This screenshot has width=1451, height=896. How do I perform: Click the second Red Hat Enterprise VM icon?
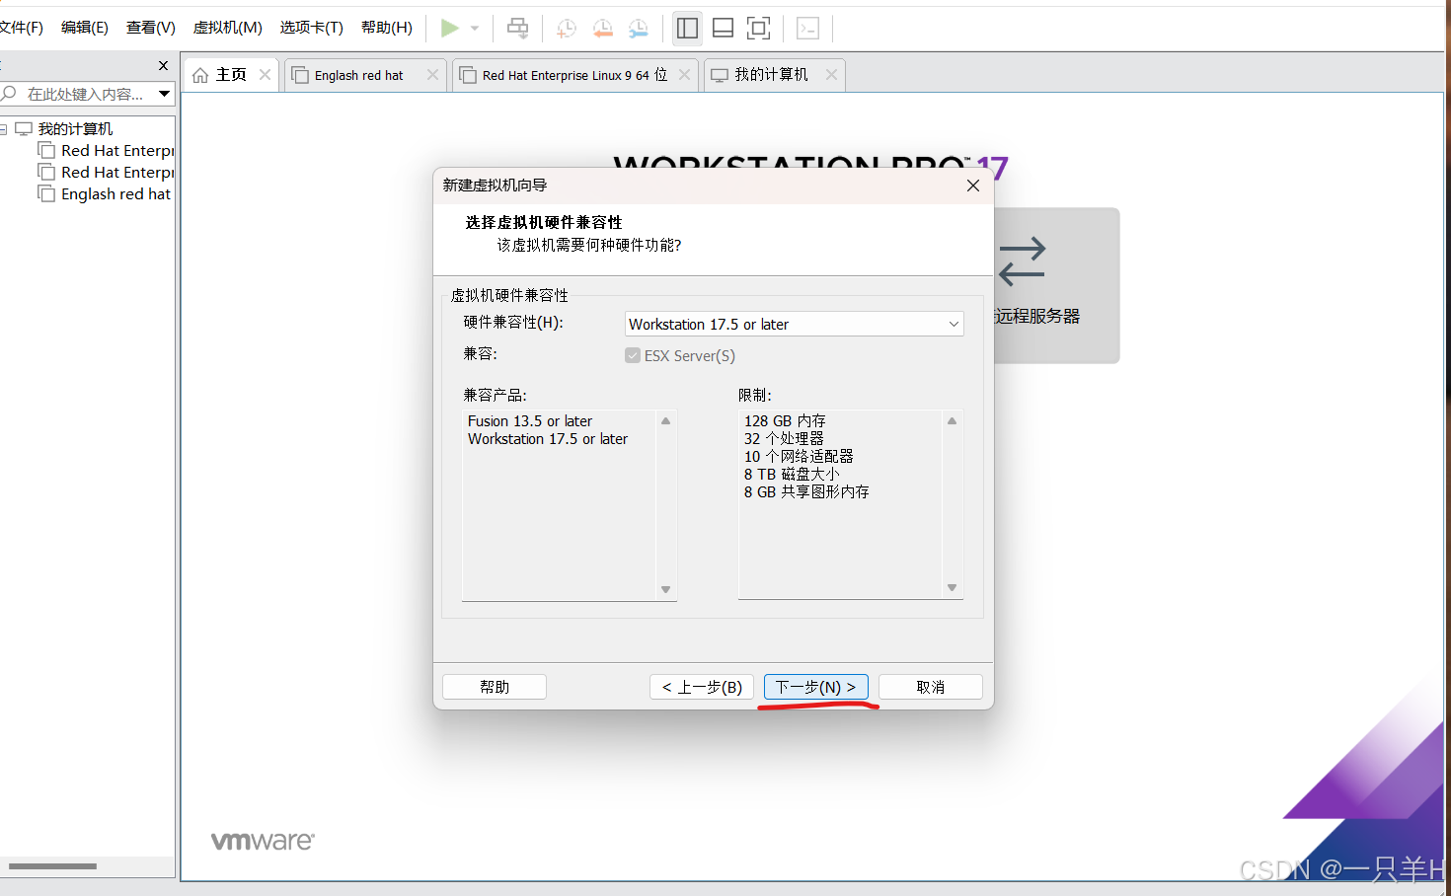tap(46, 172)
